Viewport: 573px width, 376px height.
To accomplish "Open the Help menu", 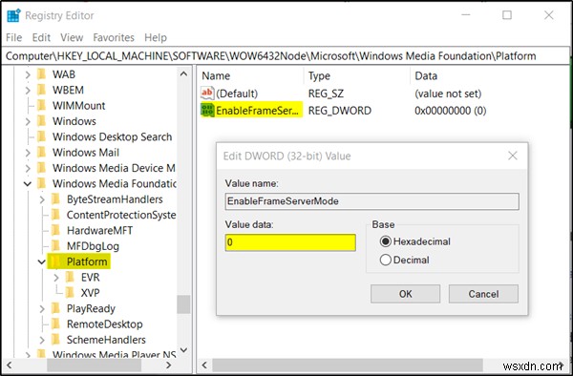I will pos(156,37).
